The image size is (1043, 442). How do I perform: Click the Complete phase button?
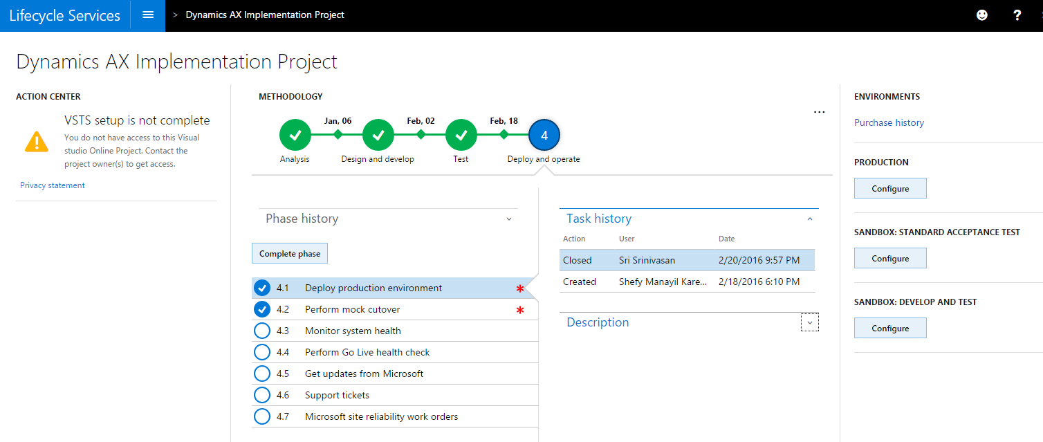point(290,254)
